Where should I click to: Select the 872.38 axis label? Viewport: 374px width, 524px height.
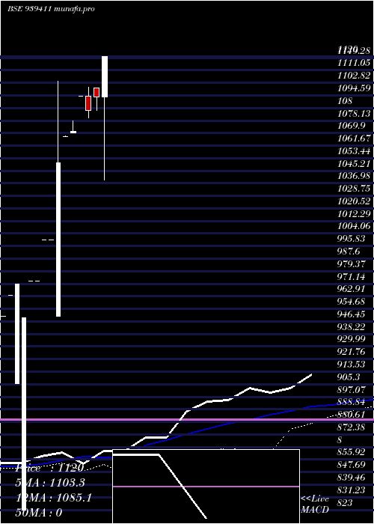(352, 427)
